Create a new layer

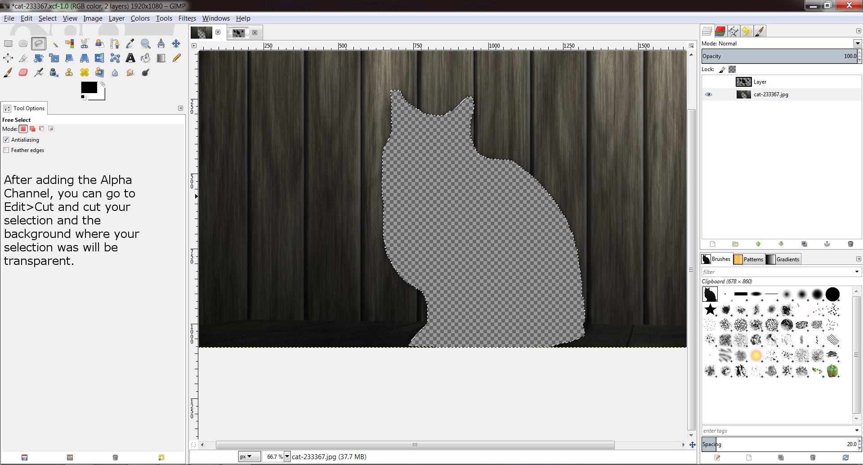tap(712, 244)
